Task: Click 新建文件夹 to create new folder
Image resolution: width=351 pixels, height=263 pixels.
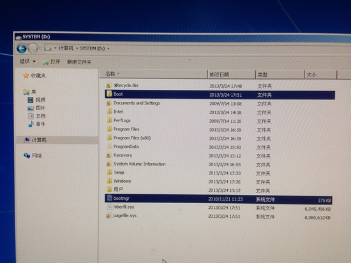Action: (79, 62)
